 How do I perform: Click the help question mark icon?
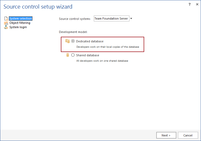click(x=189, y=4)
